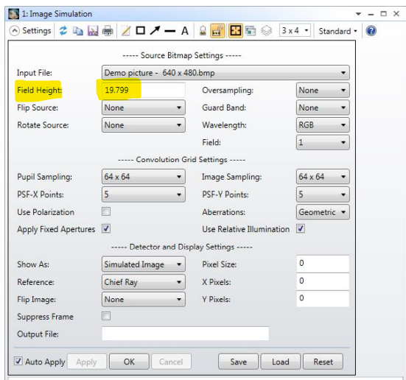Click the Y Pixels input field
Image resolution: width=406 pixels, height=380 pixels.
point(323,299)
